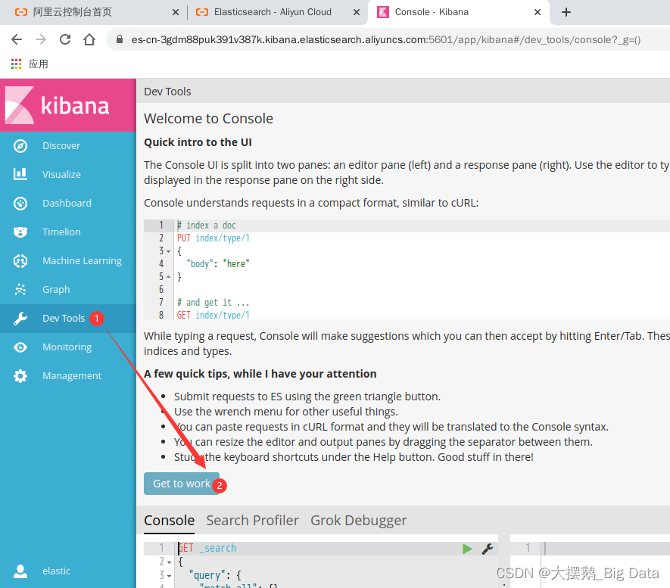Close the Elasticsearch - Aliyun Cloud tab

(357, 12)
